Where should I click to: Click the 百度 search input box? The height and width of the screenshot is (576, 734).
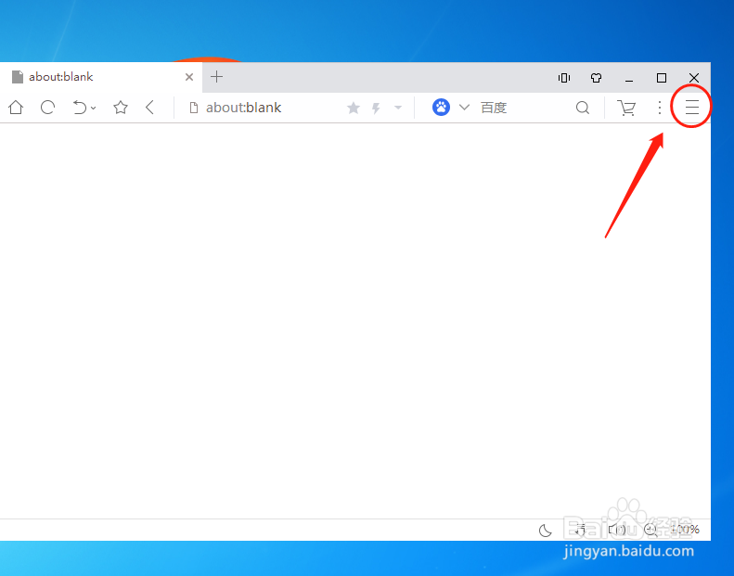coord(523,108)
